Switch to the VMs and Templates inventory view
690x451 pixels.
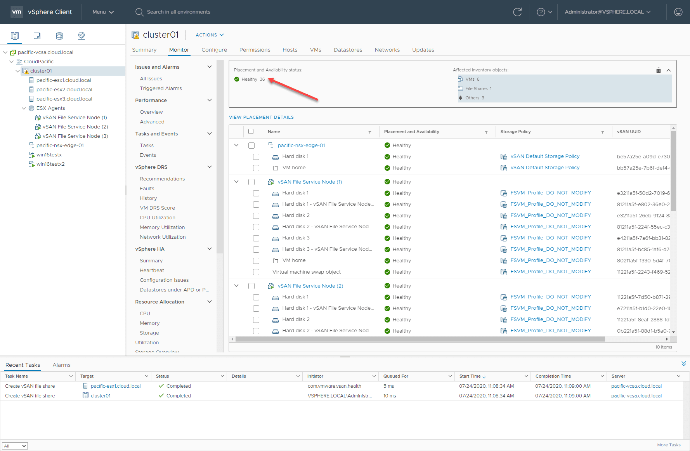point(37,35)
